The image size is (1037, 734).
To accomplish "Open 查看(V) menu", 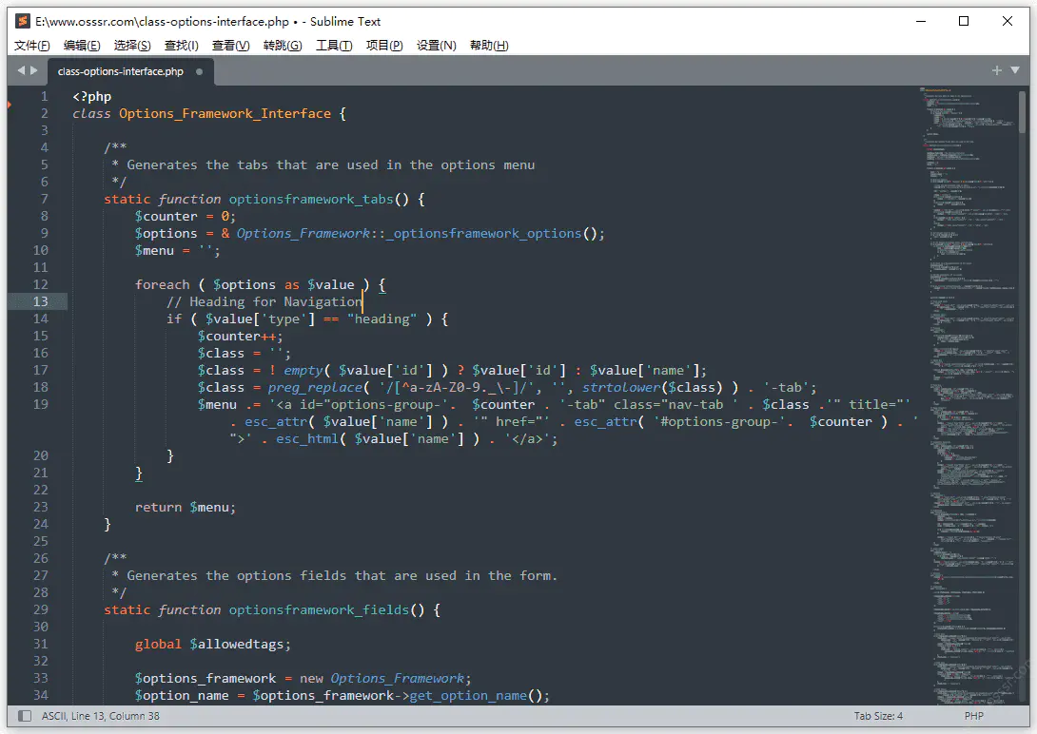I will [231, 45].
